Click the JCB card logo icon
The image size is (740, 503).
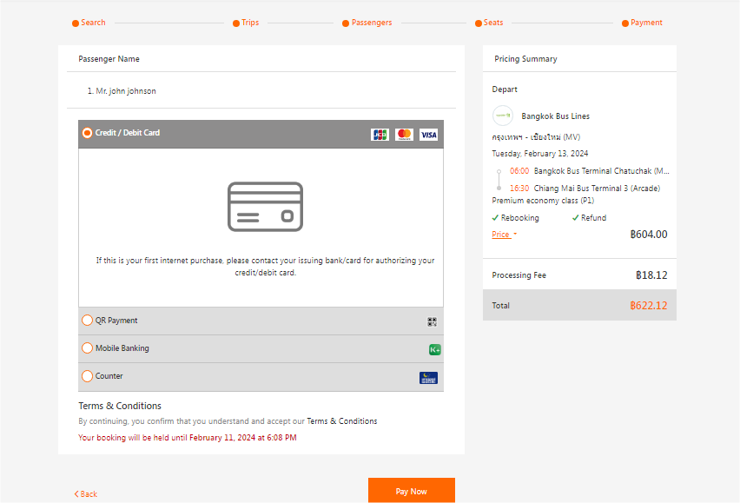[x=380, y=135]
